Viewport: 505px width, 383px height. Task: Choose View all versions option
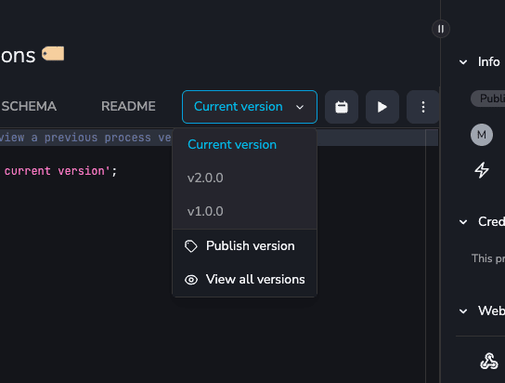point(245,280)
